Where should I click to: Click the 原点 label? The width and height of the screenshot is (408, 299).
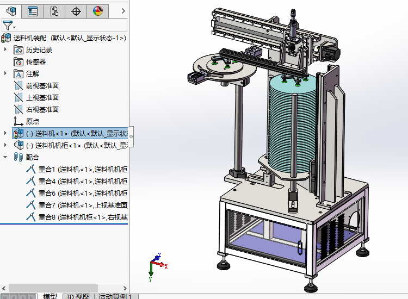pos(33,121)
